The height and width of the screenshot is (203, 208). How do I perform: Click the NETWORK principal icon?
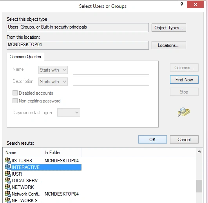click(x=8, y=187)
